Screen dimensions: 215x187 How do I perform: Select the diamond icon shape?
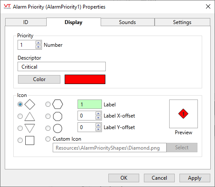pos(30,104)
